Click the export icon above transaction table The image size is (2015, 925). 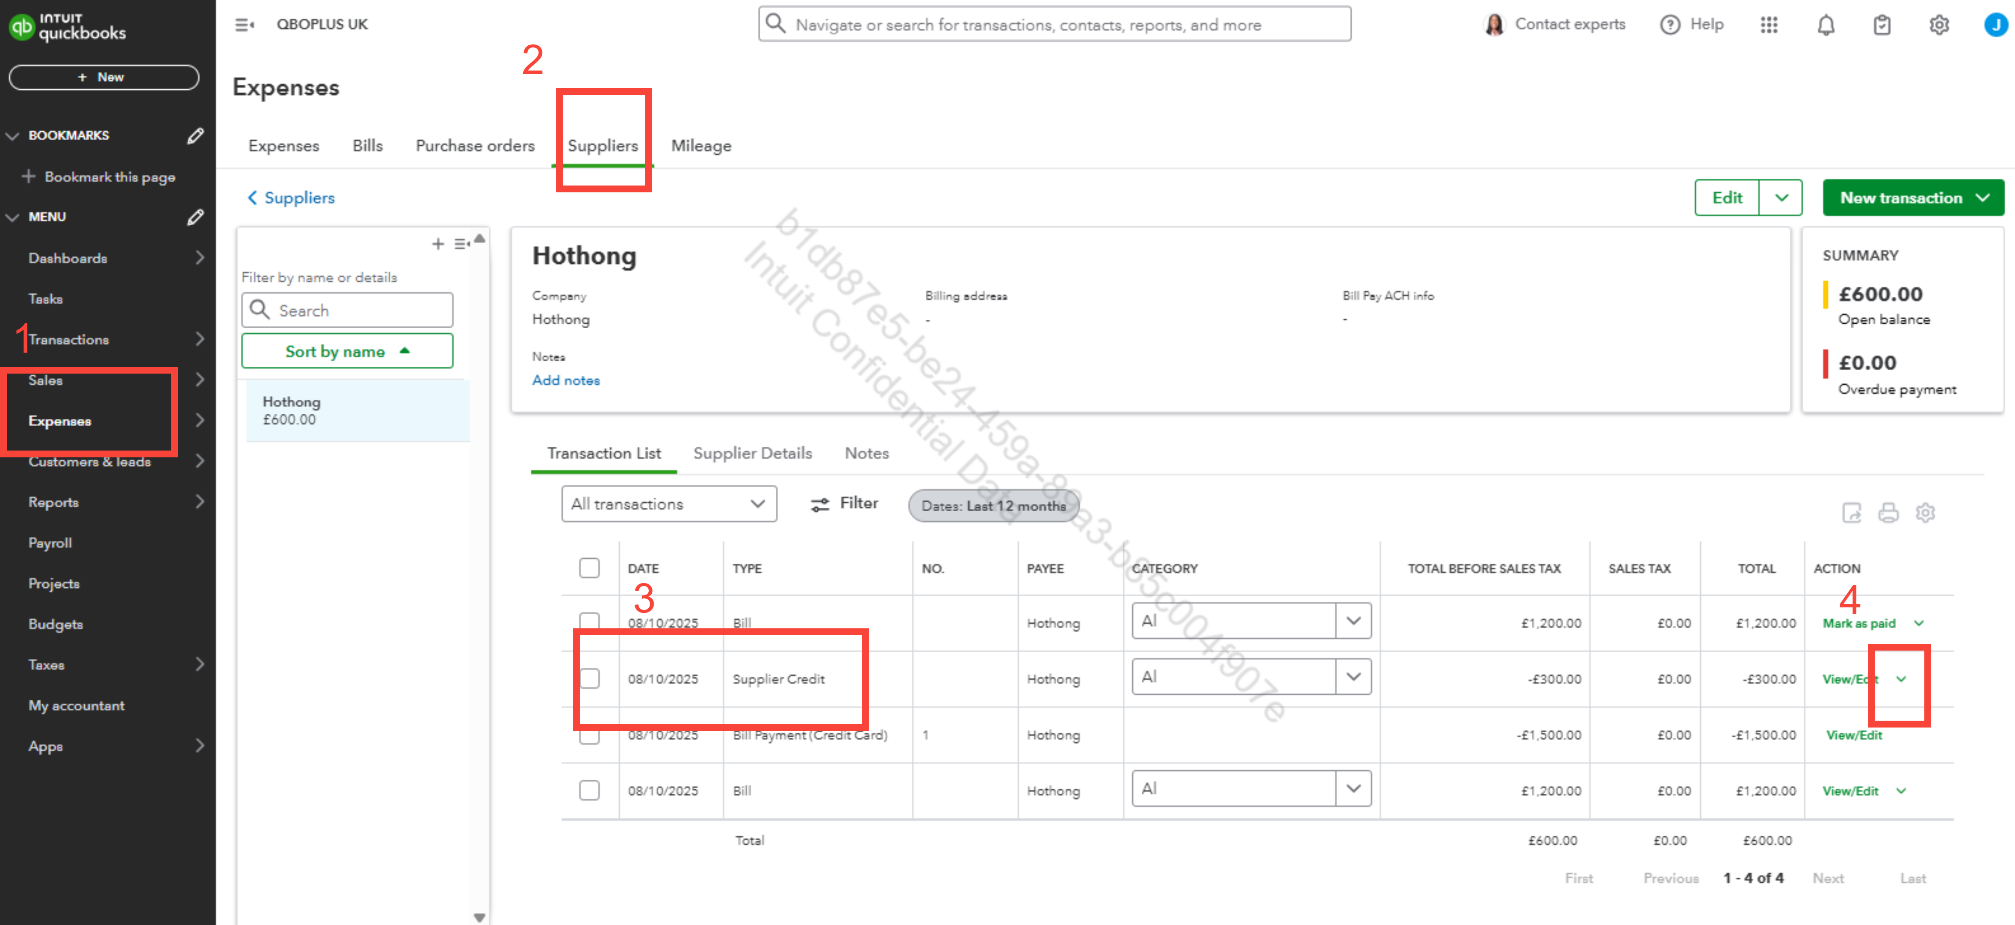click(x=1852, y=512)
